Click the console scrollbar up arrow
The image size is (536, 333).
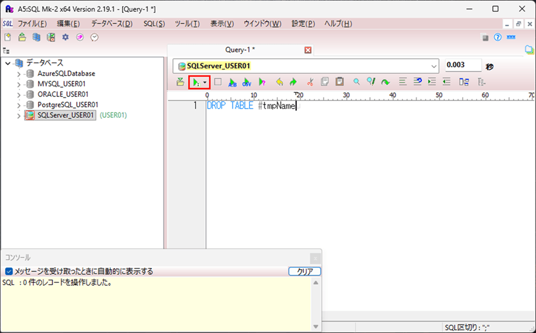point(316,283)
